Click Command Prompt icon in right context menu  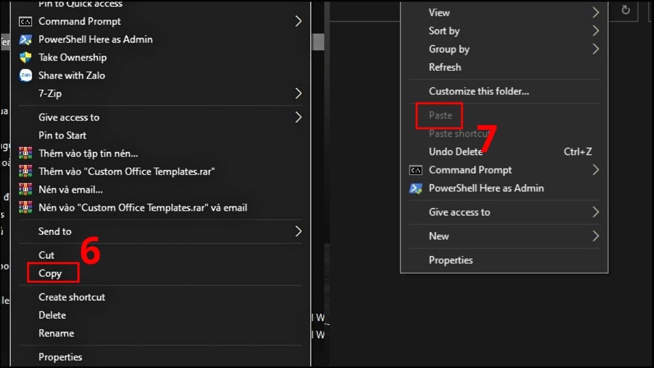click(x=416, y=170)
